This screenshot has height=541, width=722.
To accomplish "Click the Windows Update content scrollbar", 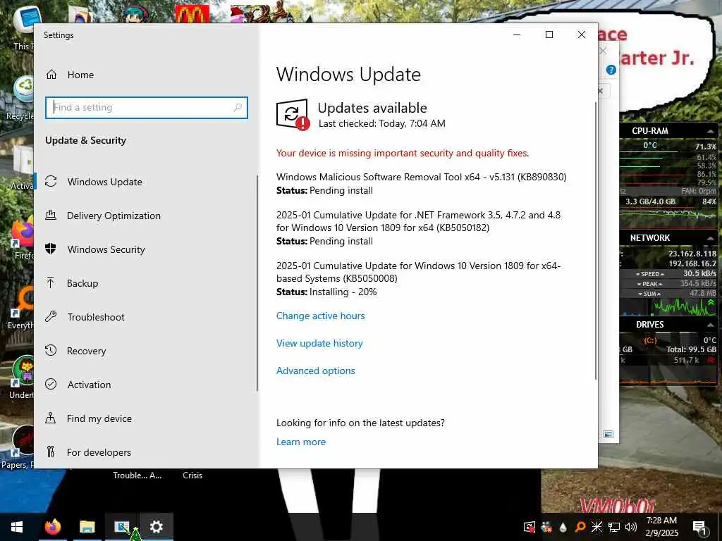I will [x=596, y=240].
